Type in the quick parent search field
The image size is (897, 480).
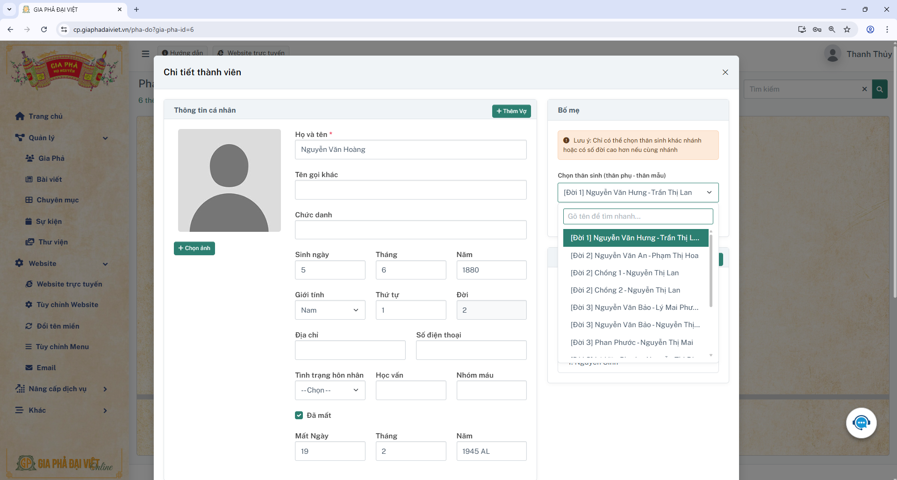coord(638,216)
